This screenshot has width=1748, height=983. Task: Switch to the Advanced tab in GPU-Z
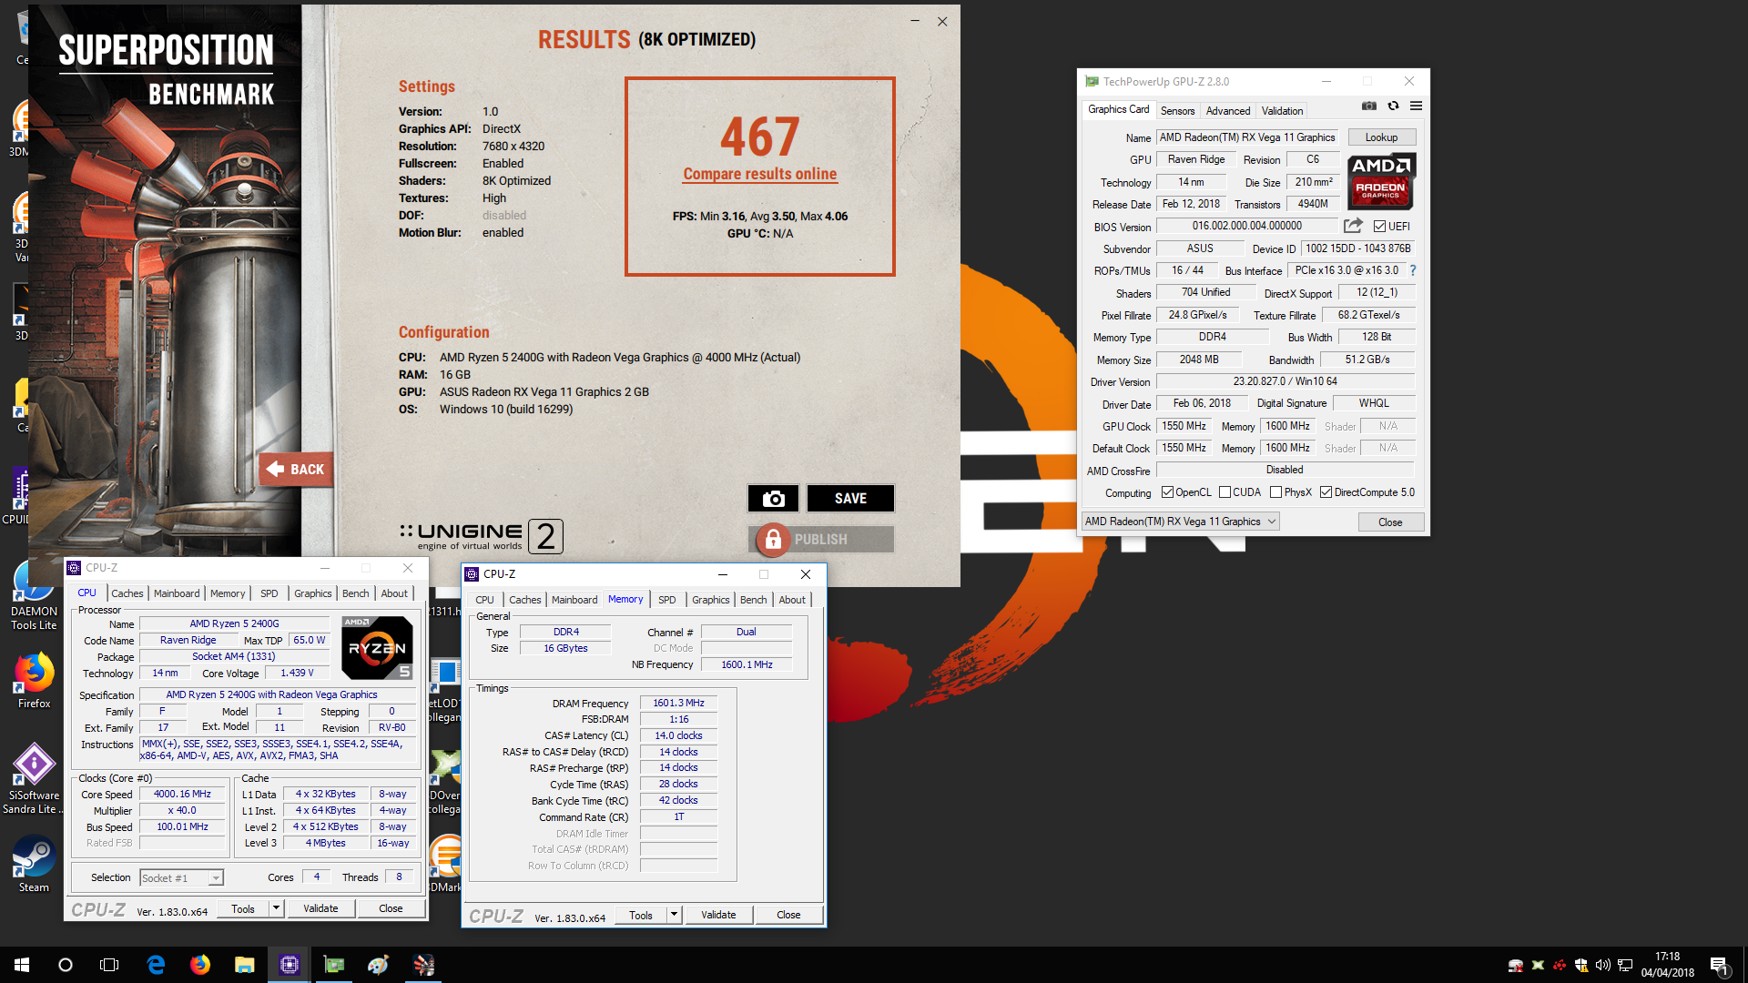point(1228,111)
